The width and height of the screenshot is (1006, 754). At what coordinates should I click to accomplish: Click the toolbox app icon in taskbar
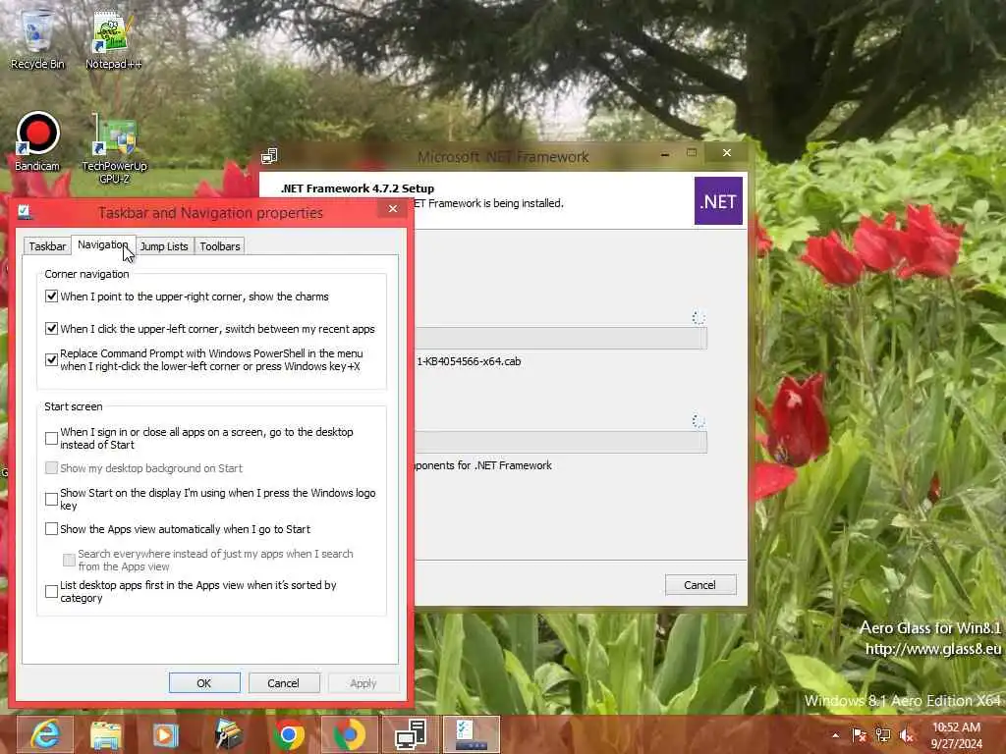[x=227, y=734]
